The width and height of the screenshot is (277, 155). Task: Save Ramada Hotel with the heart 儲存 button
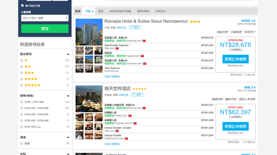(x=135, y=27)
